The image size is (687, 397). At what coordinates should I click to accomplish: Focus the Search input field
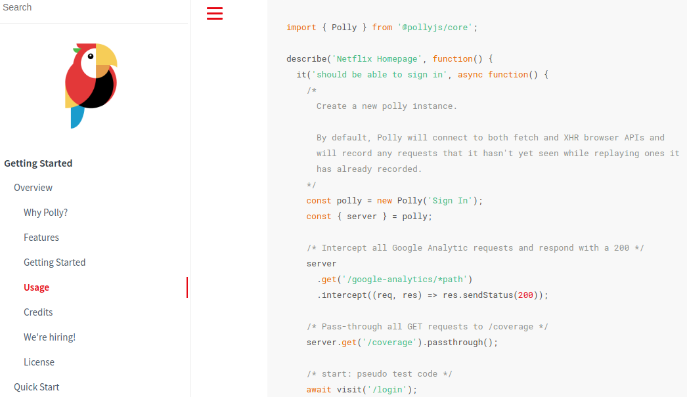pos(92,8)
